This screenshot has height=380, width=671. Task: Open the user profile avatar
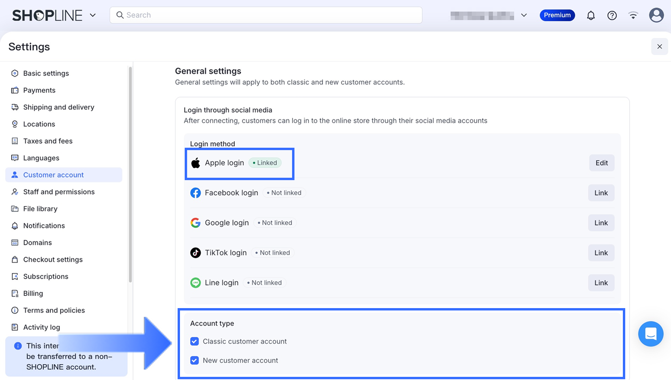pyautogui.click(x=656, y=15)
